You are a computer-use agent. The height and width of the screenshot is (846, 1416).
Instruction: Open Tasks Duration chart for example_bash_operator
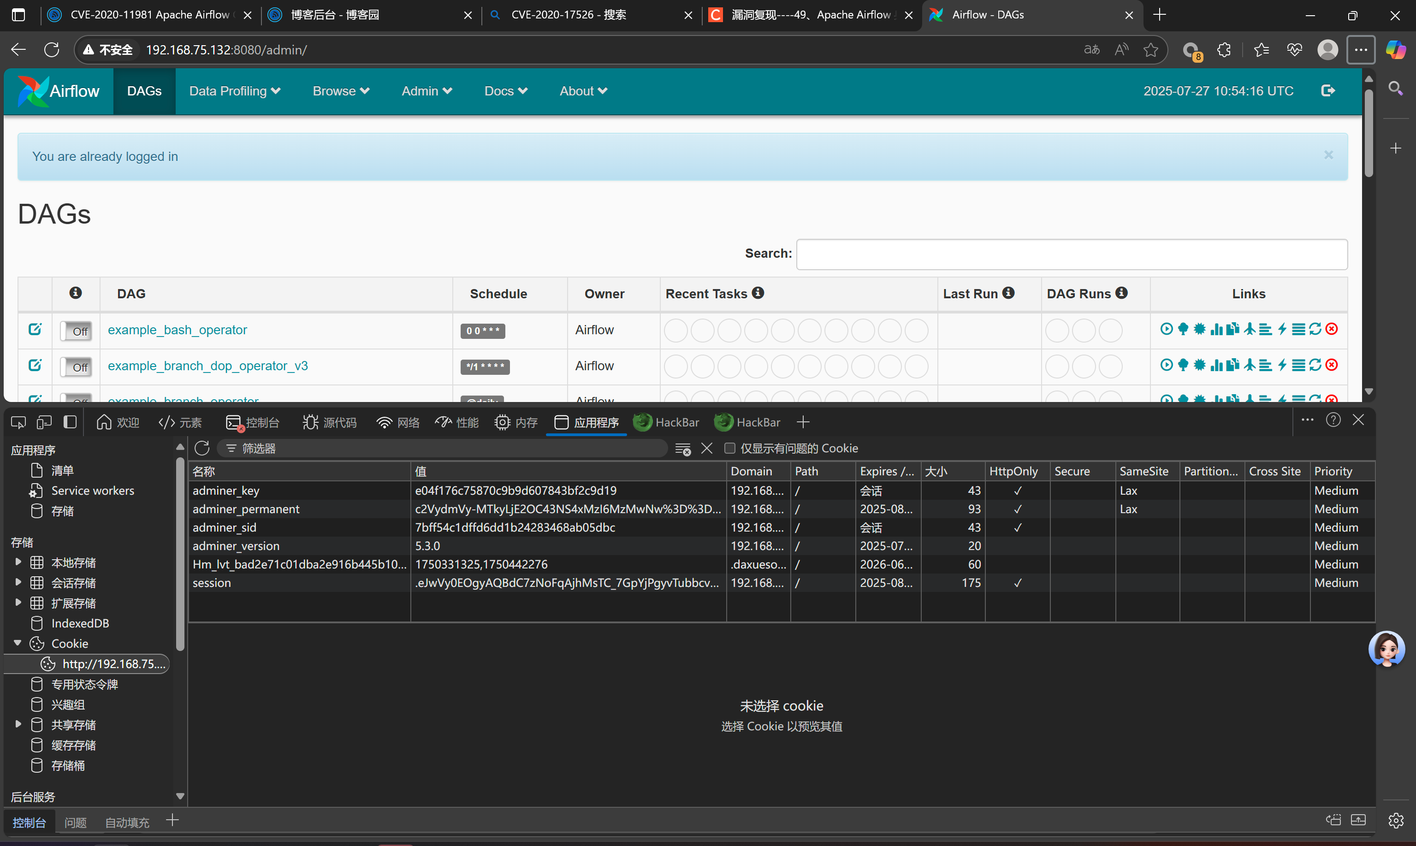click(x=1216, y=329)
